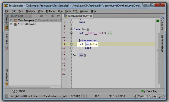Select External Libraries in the tree
Screen dimensions: 169x102
pyautogui.click(x=27, y=24)
